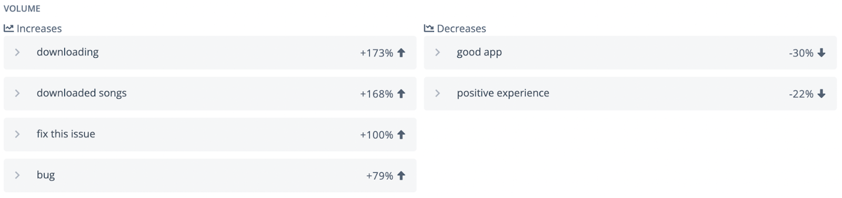Select the good app theme label

coord(479,53)
